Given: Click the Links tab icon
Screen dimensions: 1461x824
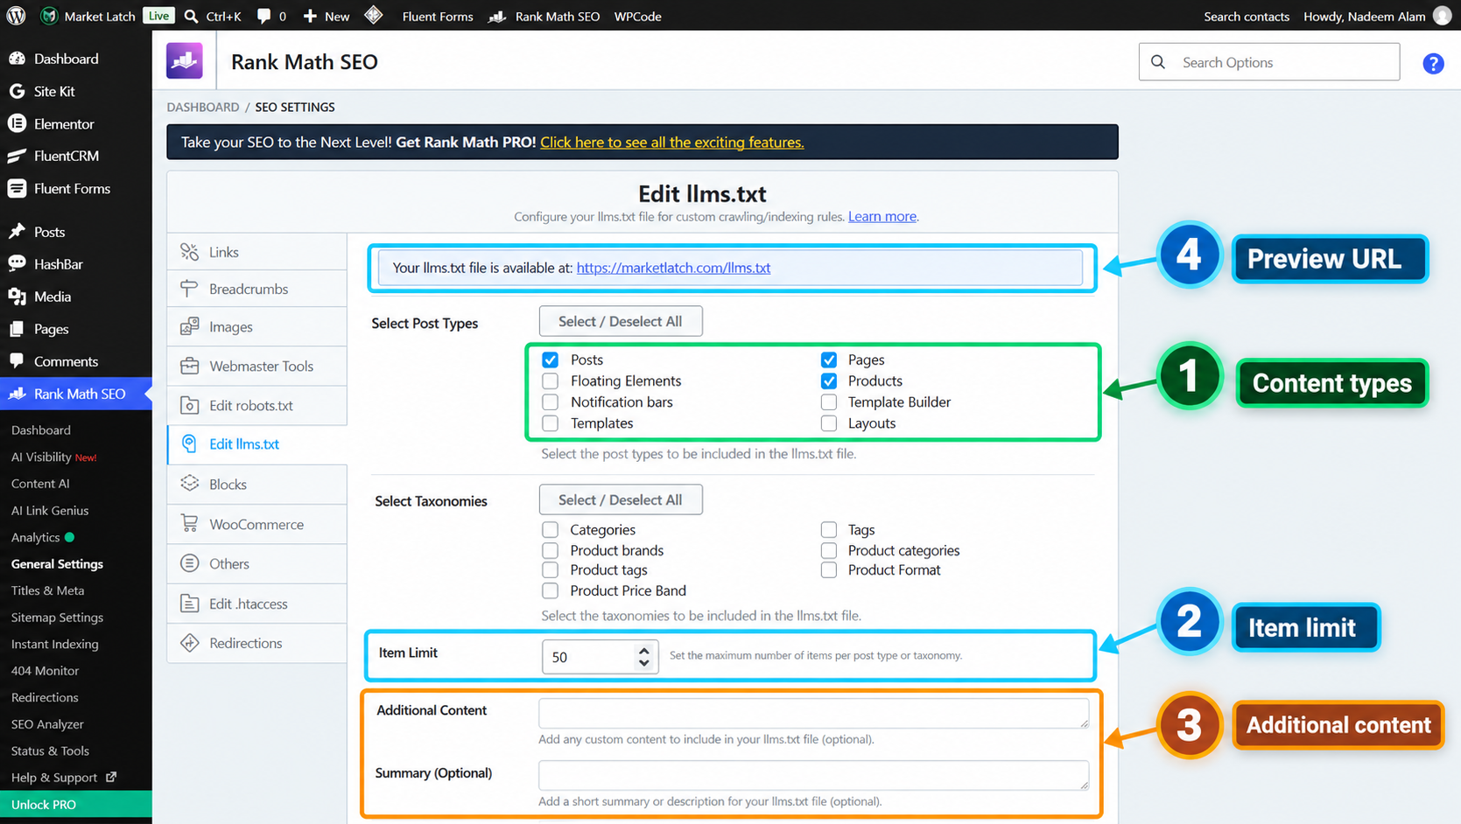Looking at the screenshot, I should (x=189, y=252).
